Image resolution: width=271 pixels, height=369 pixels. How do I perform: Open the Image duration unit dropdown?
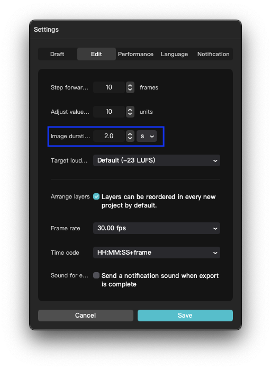pos(147,136)
